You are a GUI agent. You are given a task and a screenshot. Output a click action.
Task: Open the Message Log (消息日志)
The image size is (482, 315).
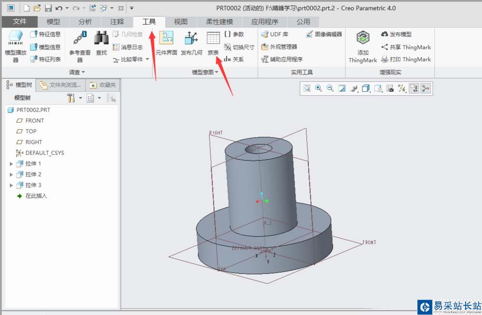point(128,47)
